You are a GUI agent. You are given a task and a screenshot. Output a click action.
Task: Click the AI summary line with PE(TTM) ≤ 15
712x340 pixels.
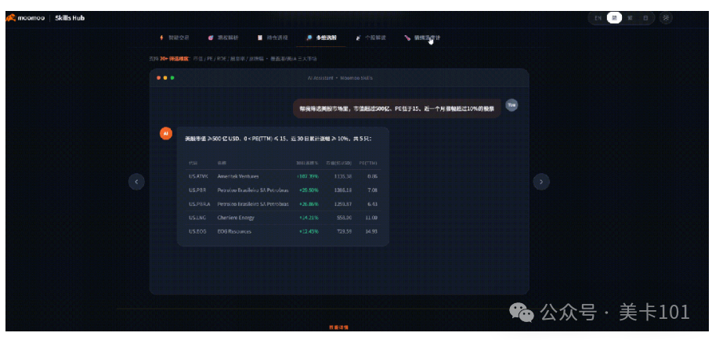tap(278, 139)
